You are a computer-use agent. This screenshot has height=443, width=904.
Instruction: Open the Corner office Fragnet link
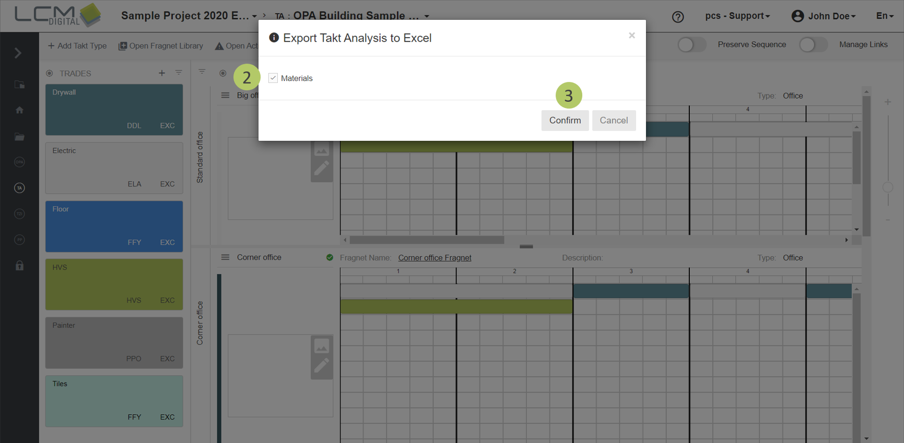click(x=435, y=258)
